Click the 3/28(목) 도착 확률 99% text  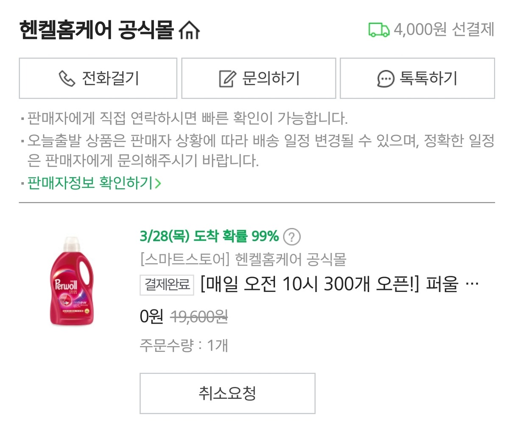tap(209, 236)
